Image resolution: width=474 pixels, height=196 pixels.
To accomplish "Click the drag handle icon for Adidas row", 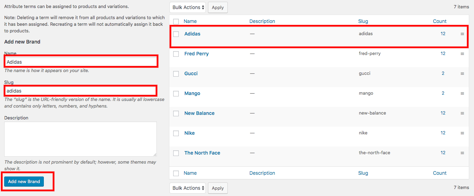I will click(x=462, y=34).
